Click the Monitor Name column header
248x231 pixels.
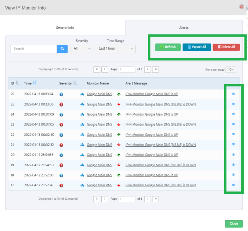pyautogui.click(x=98, y=83)
